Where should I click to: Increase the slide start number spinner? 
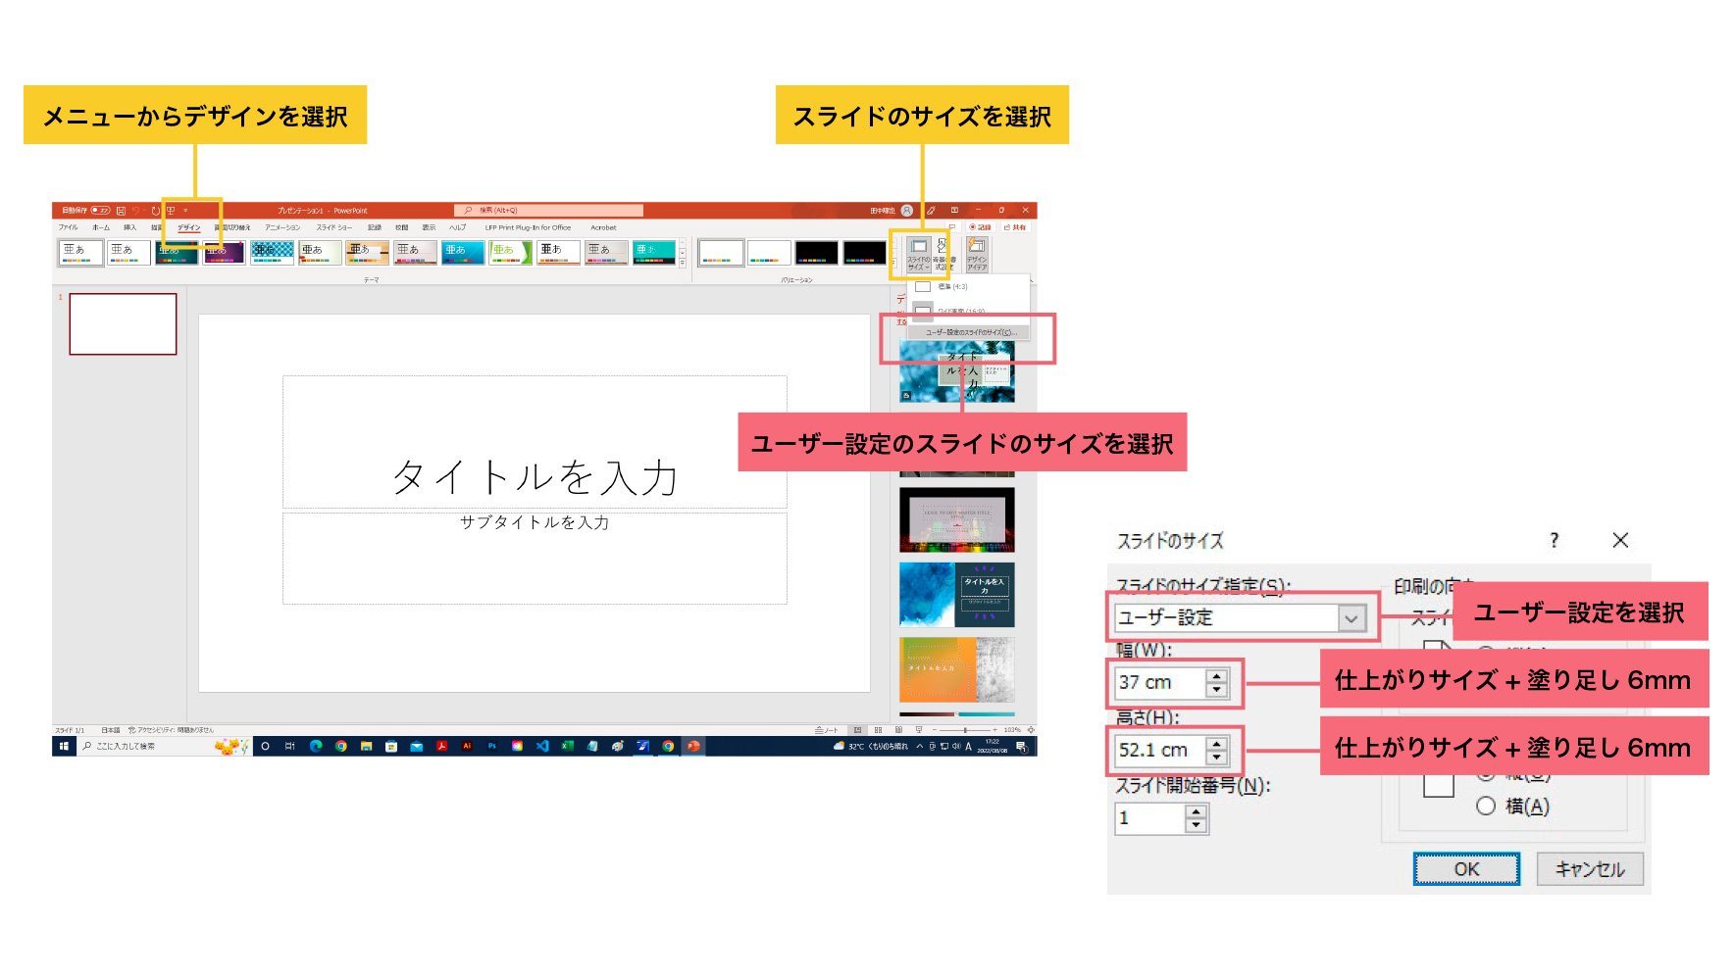point(1196,811)
